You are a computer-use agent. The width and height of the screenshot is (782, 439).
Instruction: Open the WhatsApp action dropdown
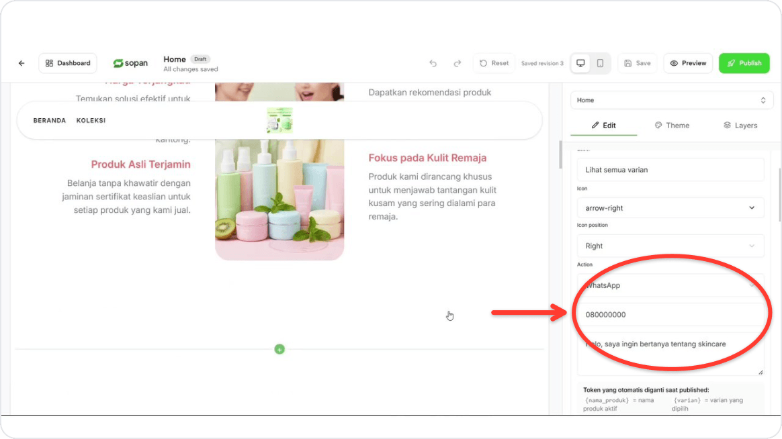click(x=670, y=285)
